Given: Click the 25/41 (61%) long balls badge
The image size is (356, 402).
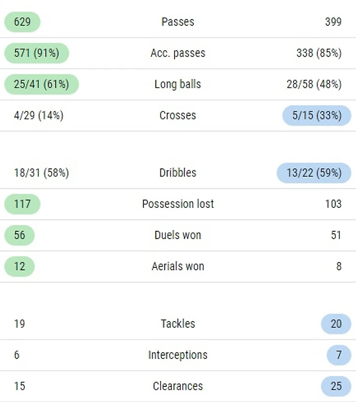Looking at the screenshot, I should tap(41, 84).
